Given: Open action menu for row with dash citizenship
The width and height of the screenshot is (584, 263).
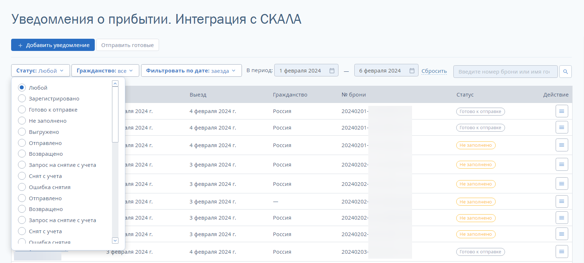Looking at the screenshot, I should [x=562, y=201].
